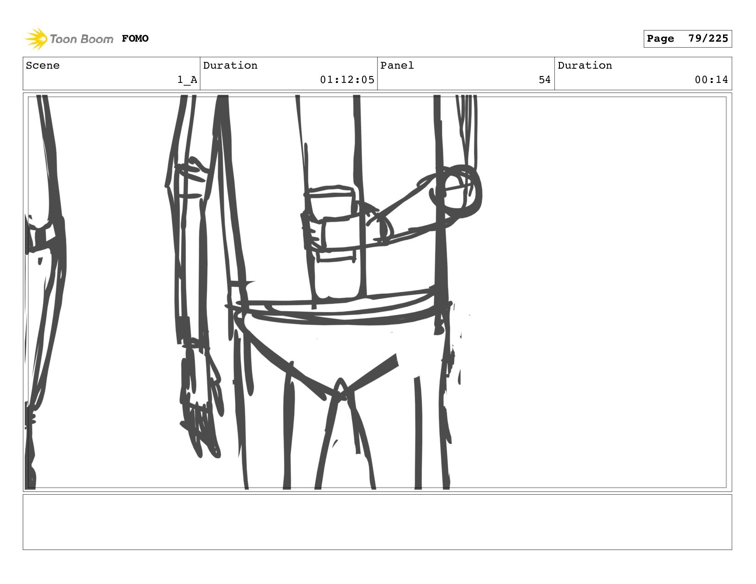This screenshot has width=756, height=584.
Task: Click the panel duration 00:14
Action: click(x=711, y=80)
